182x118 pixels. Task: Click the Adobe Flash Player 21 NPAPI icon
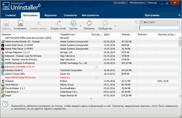click(3, 45)
